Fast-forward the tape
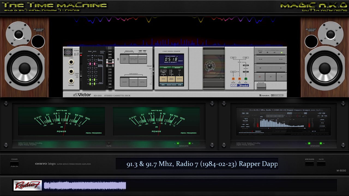The width and height of the screenshot is (349, 196). click(281, 59)
